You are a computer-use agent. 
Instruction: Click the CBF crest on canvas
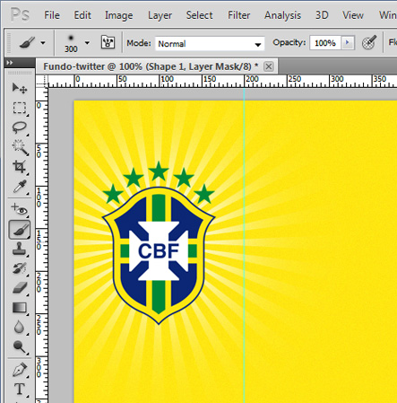(159, 243)
